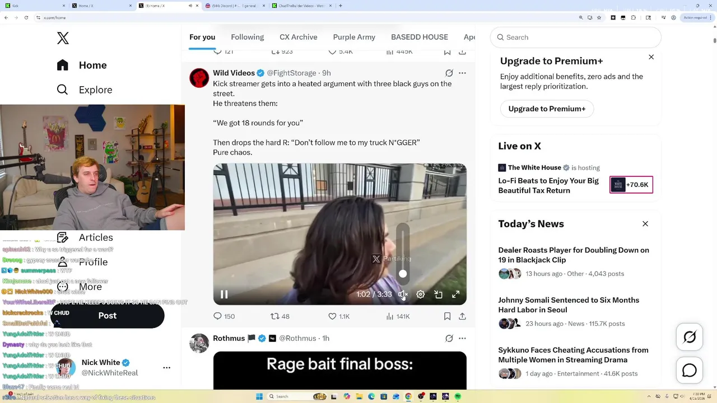The image size is (717, 403).
Task: Click the X logo in sidebar
Action: 63,38
